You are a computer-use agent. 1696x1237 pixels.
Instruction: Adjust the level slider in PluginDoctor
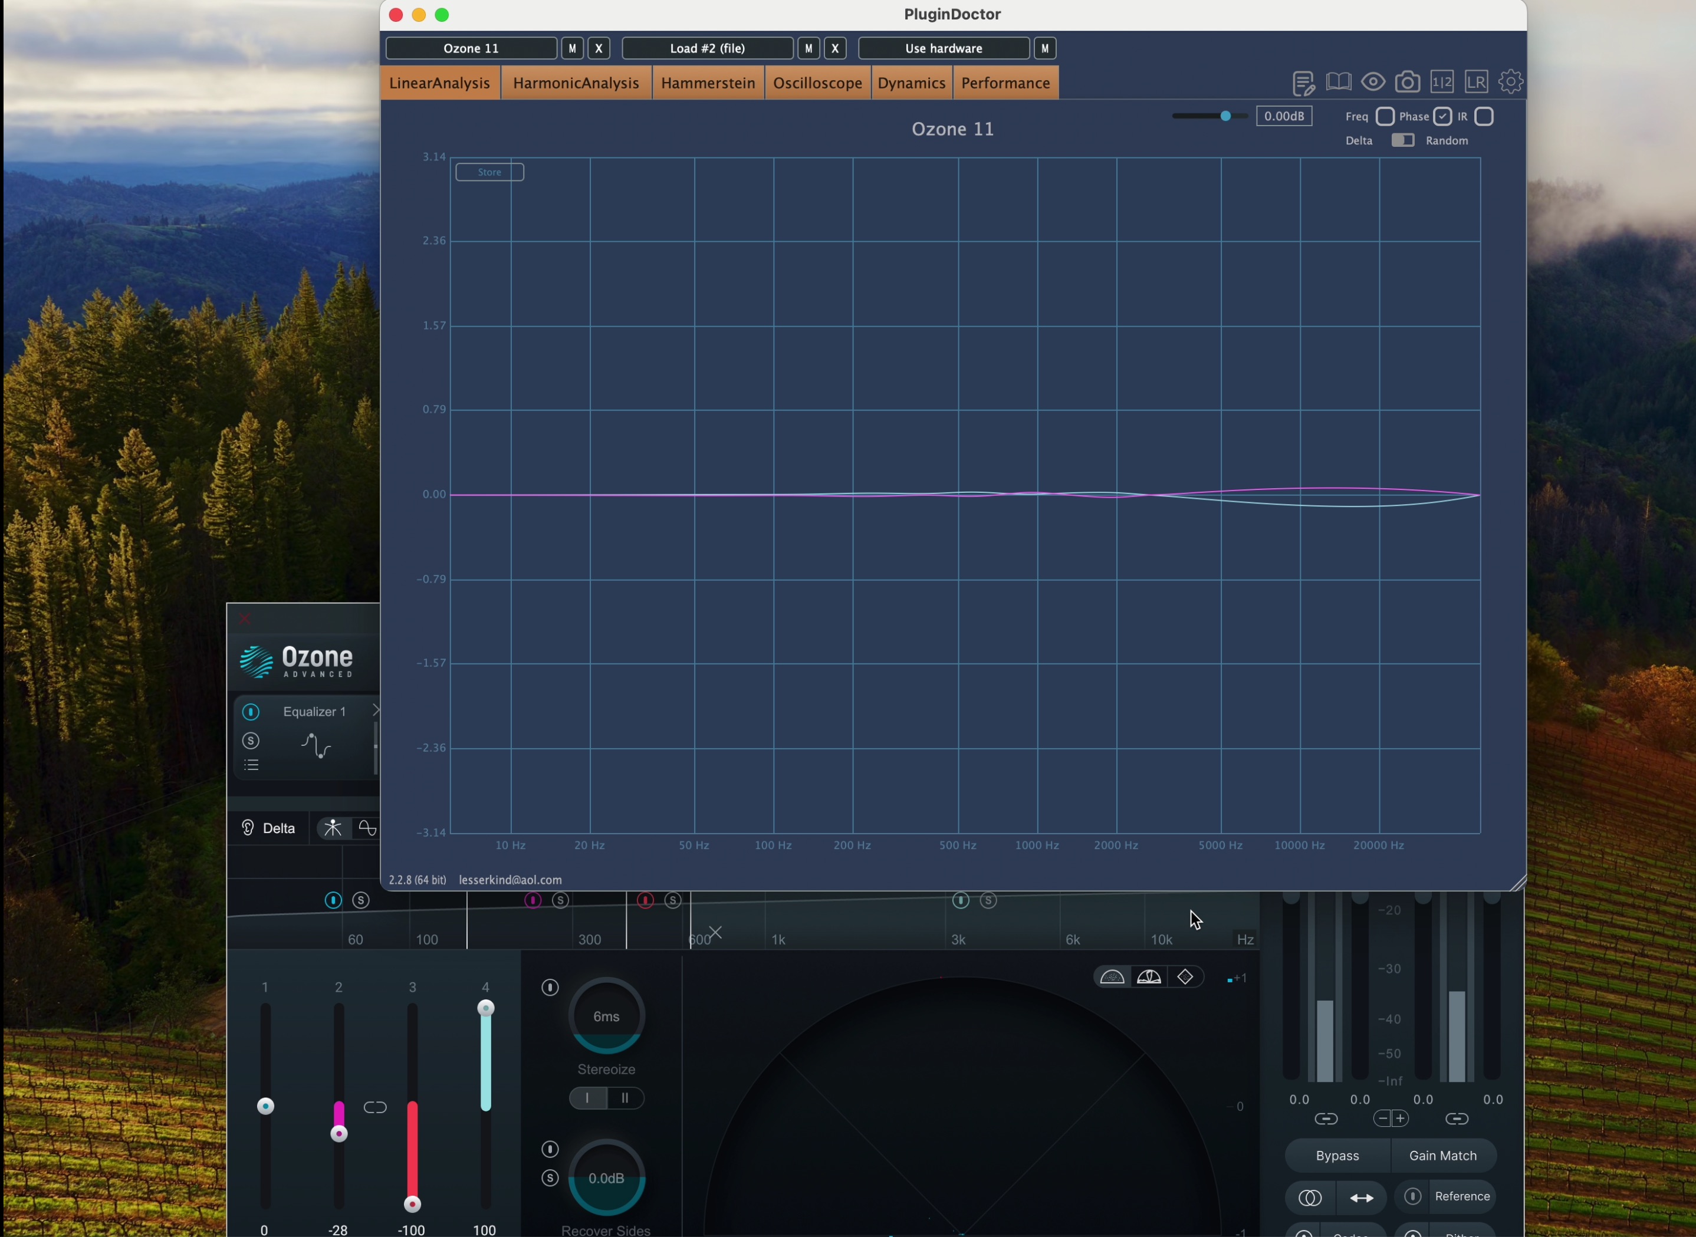click(1226, 116)
